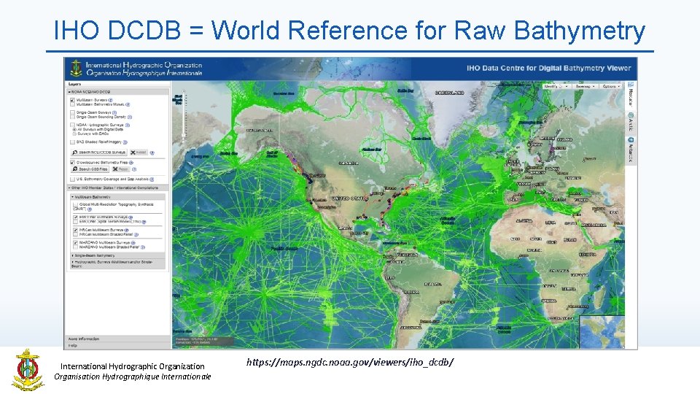Enable U.S. Bathymetry Coverage and Gap Analysis
Viewport: 700px width, 394px height.
coord(72,179)
